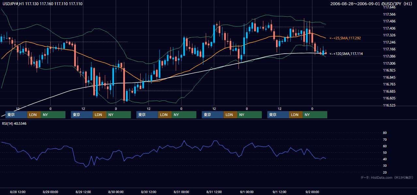Click price axis label 117.006
Image resolution: width=417 pixels, height=195 pixels.
pyautogui.click(x=389, y=63)
